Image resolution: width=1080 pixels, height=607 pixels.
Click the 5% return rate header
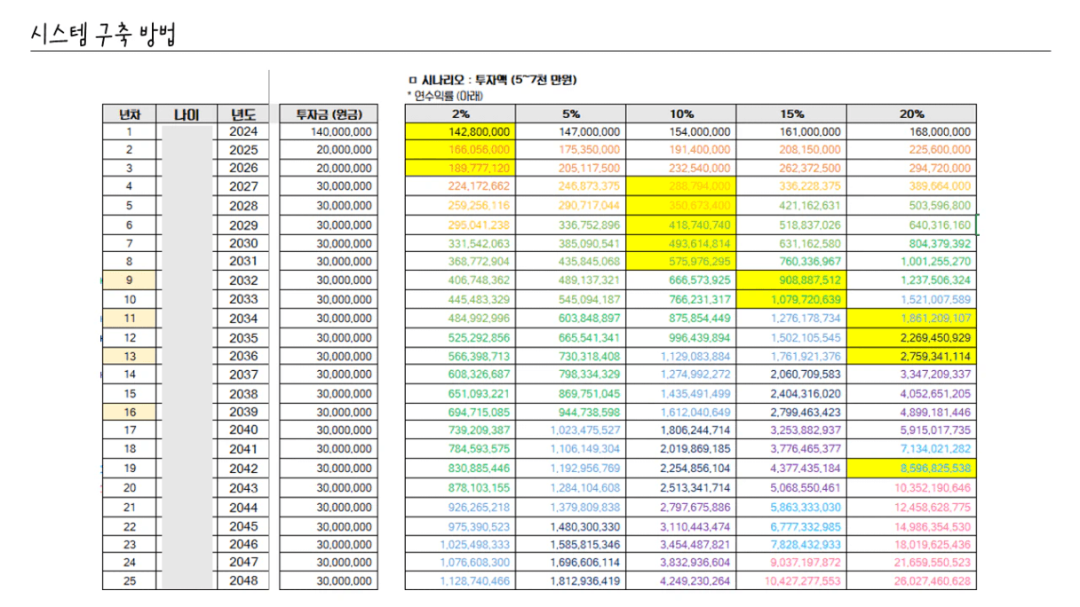point(570,114)
